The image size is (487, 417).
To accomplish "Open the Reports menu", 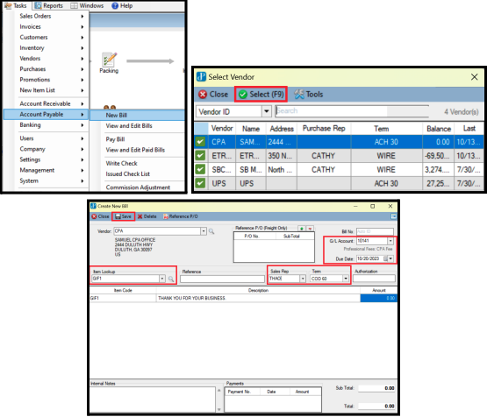I will (48, 5).
